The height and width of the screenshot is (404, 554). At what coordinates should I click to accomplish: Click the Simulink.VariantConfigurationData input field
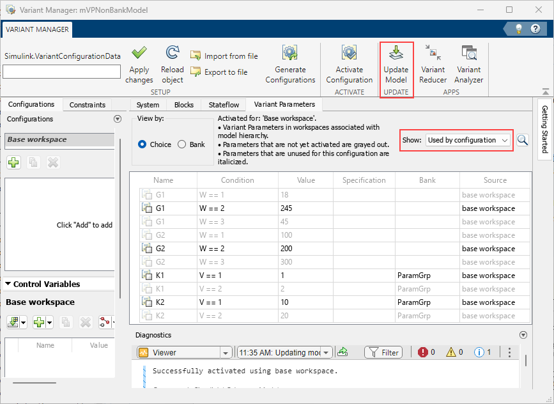(x=61, y=71)
